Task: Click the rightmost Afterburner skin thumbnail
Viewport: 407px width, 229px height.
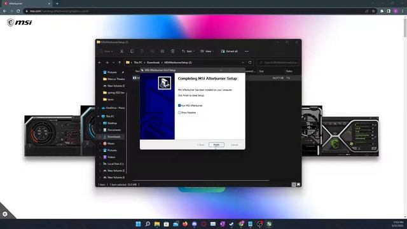Action: [x=350, y=137]
